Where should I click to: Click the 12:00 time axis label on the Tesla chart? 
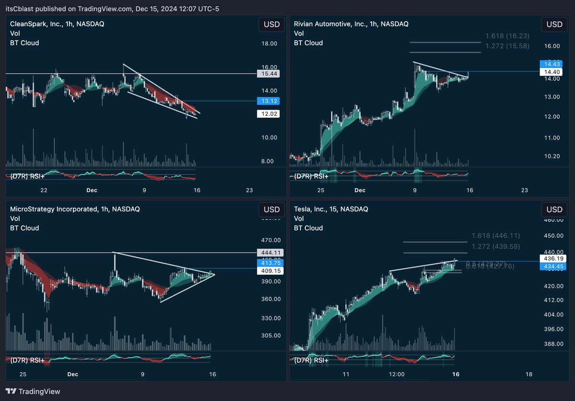click(x=397, y=374)
